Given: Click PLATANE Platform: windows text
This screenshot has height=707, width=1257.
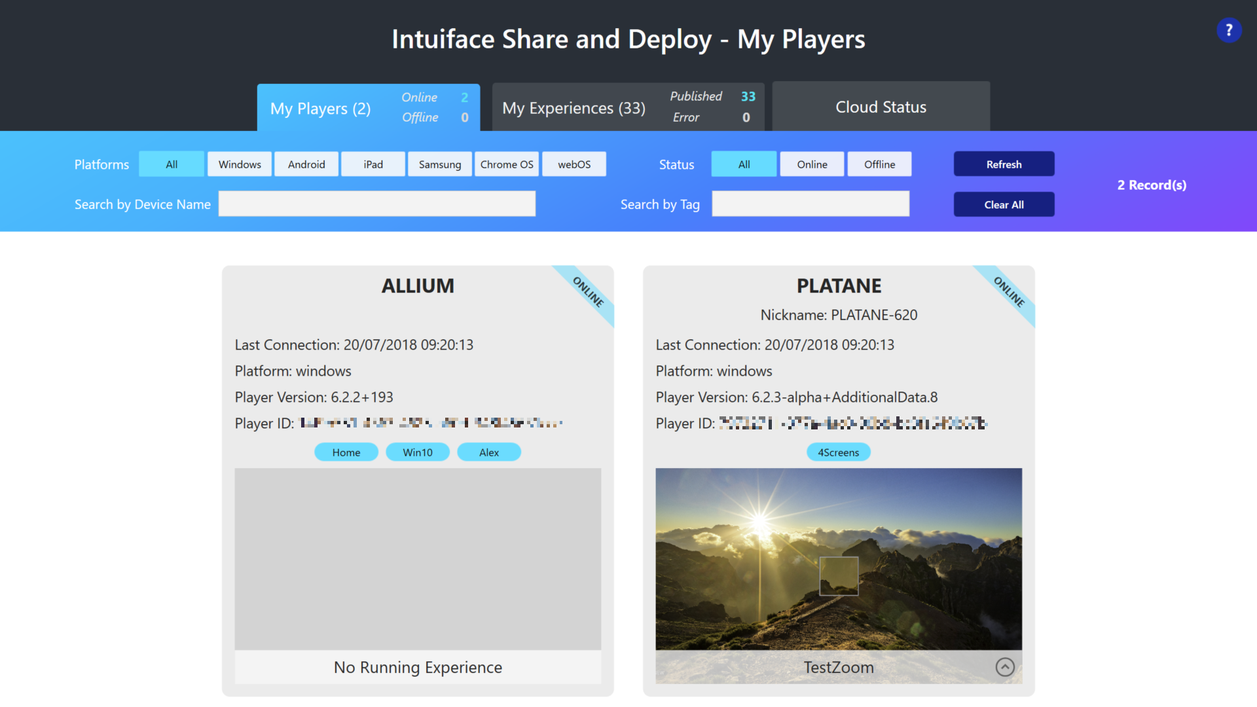Looking at the screenshot, I should coord(714,371).
